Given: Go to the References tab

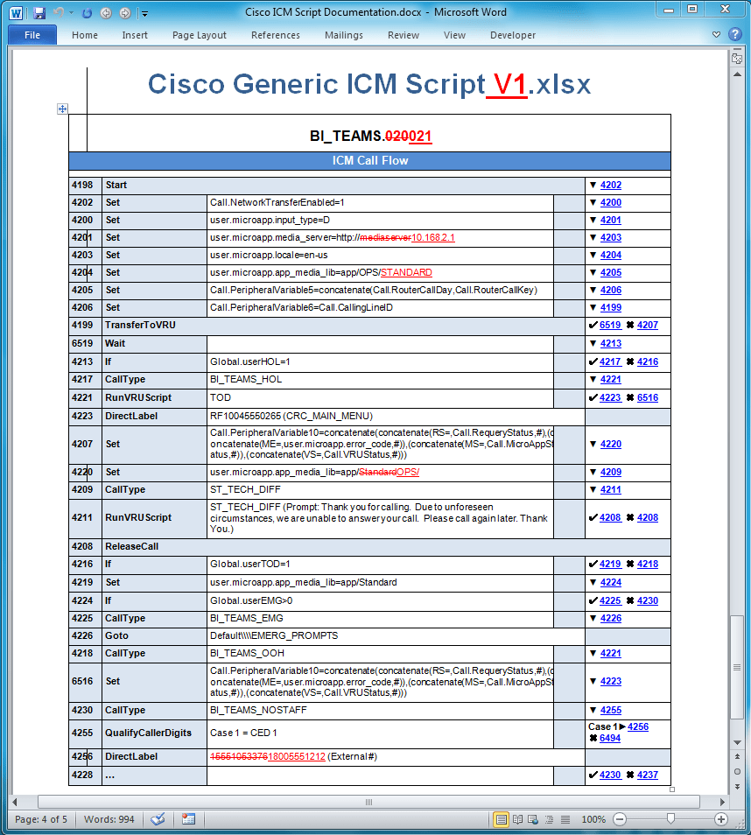Looking at the screenshot, I should click(276, 35).
